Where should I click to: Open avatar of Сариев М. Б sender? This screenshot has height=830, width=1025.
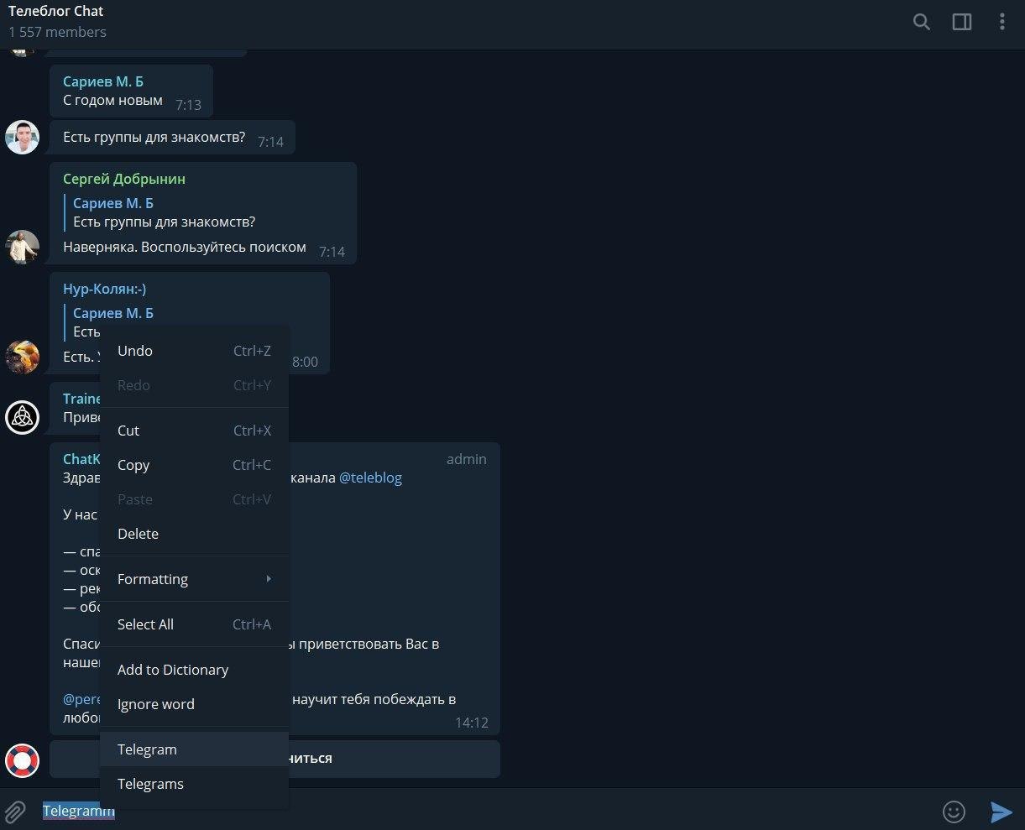click(22, 138)
